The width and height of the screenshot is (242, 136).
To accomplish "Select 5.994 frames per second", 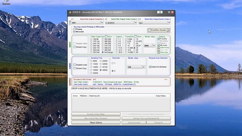I will [x=126, y=39].
